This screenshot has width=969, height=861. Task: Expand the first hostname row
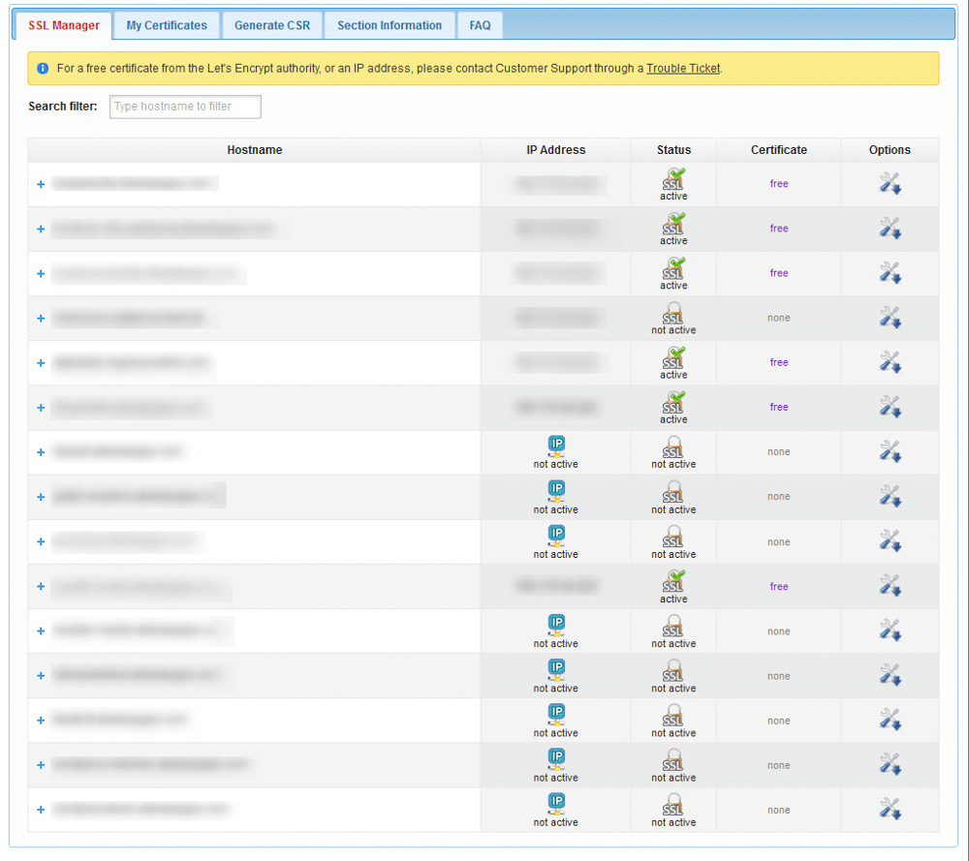(40, 184)
